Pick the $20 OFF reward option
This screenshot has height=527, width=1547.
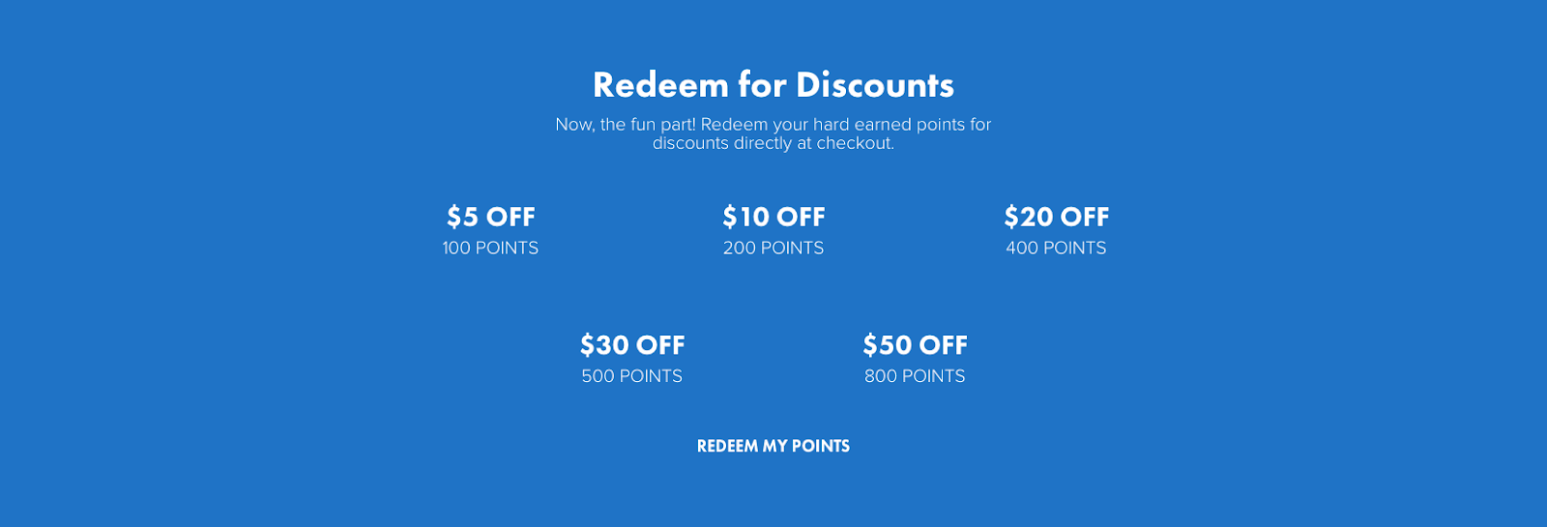coord(1056,217)
